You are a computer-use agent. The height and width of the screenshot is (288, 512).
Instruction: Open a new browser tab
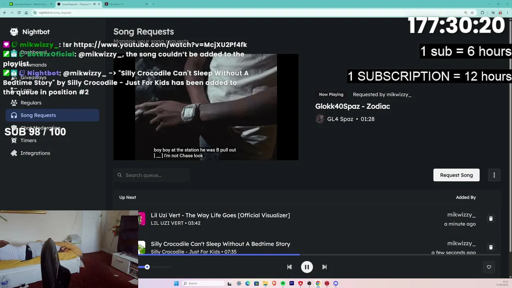coord(153,4)
